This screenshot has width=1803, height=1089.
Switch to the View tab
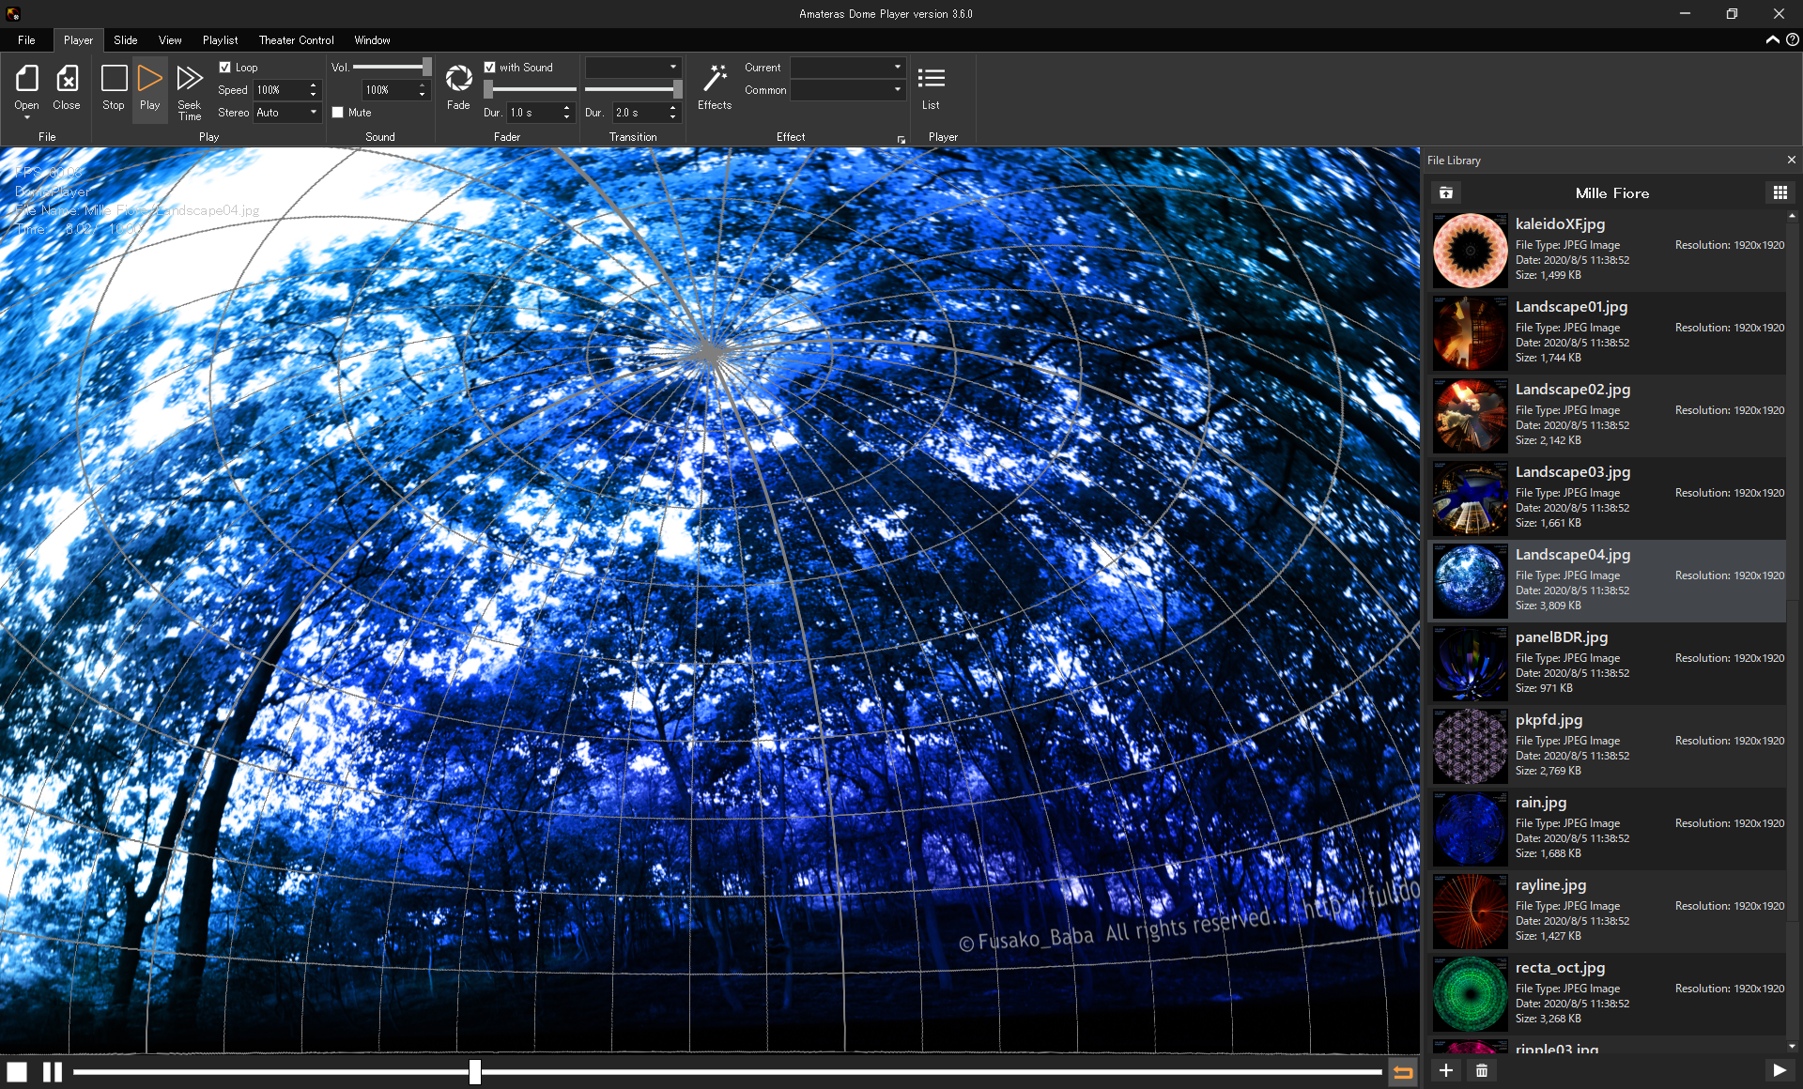tap(170, 40)
